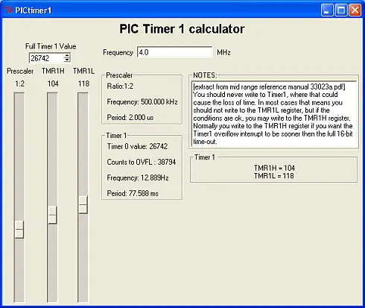Click the 'Timer 0 value: 26742' text
365x308 pixels.
click(x=137, y=146)
